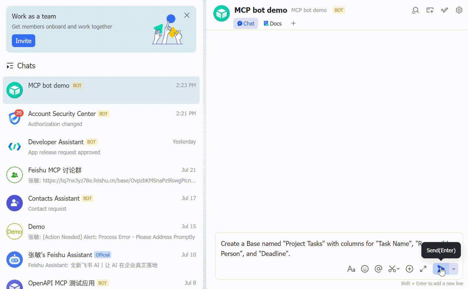Click MCP bot demo title in header
The width and height of the screenshot is (468, 289).
pyautogui.click(x=261, y=10)
